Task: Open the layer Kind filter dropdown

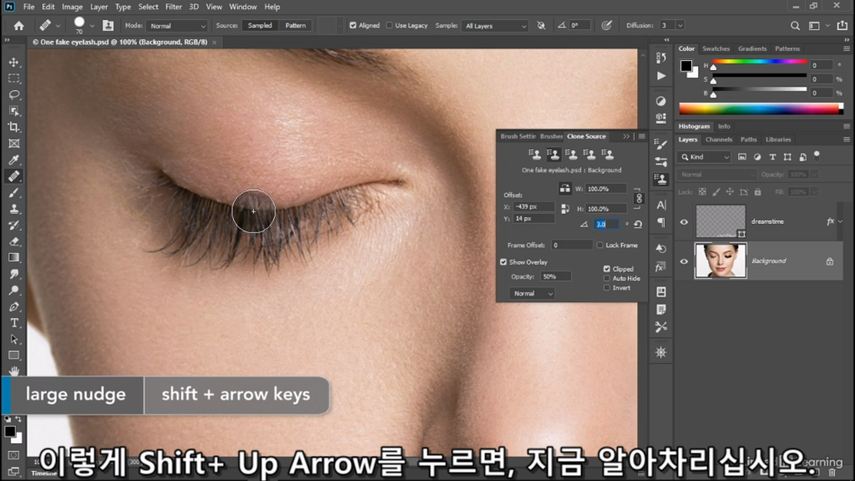Action: pyautogui.click(x=705, y=157)
